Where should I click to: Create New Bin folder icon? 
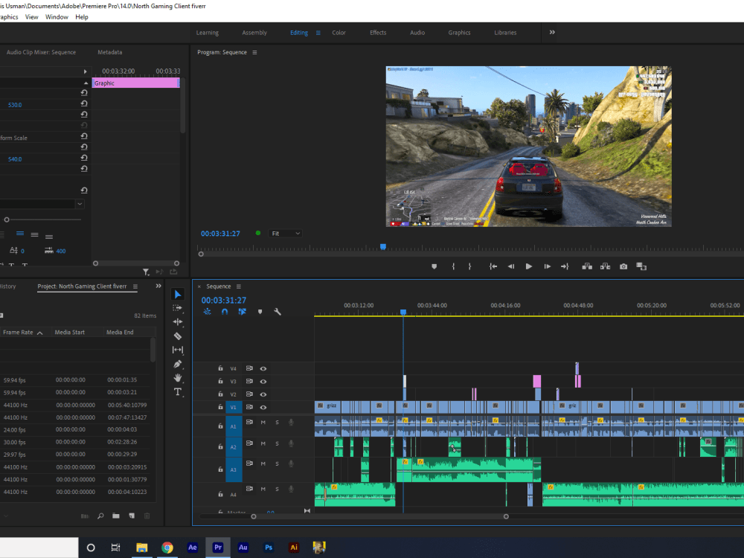coord(116,516)
